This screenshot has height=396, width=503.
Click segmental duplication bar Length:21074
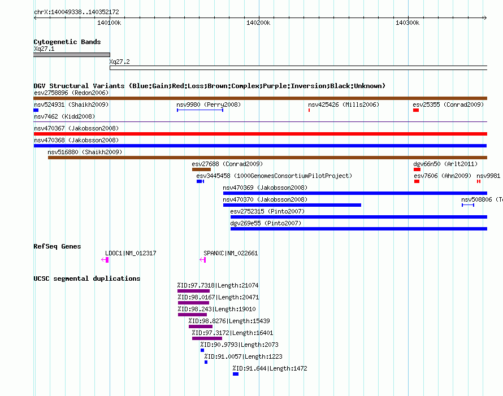[x=193, y=291]
